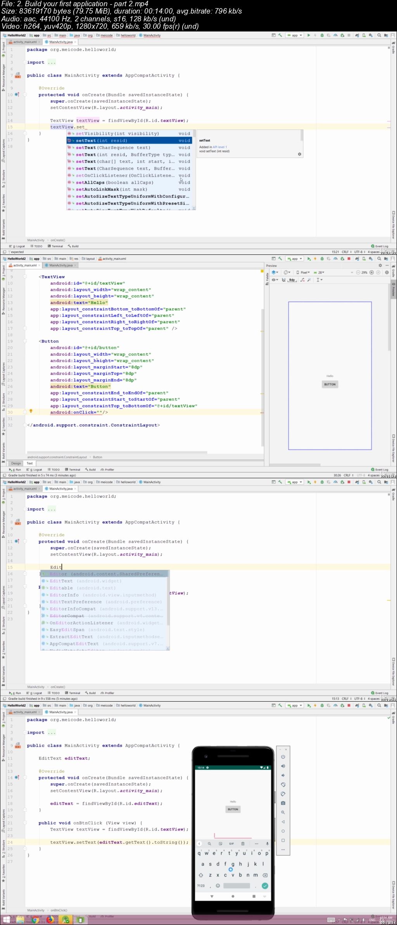397x925 pixels.
Task: Click the Button breadcrumb below XML editor
Action: [98, 457]
